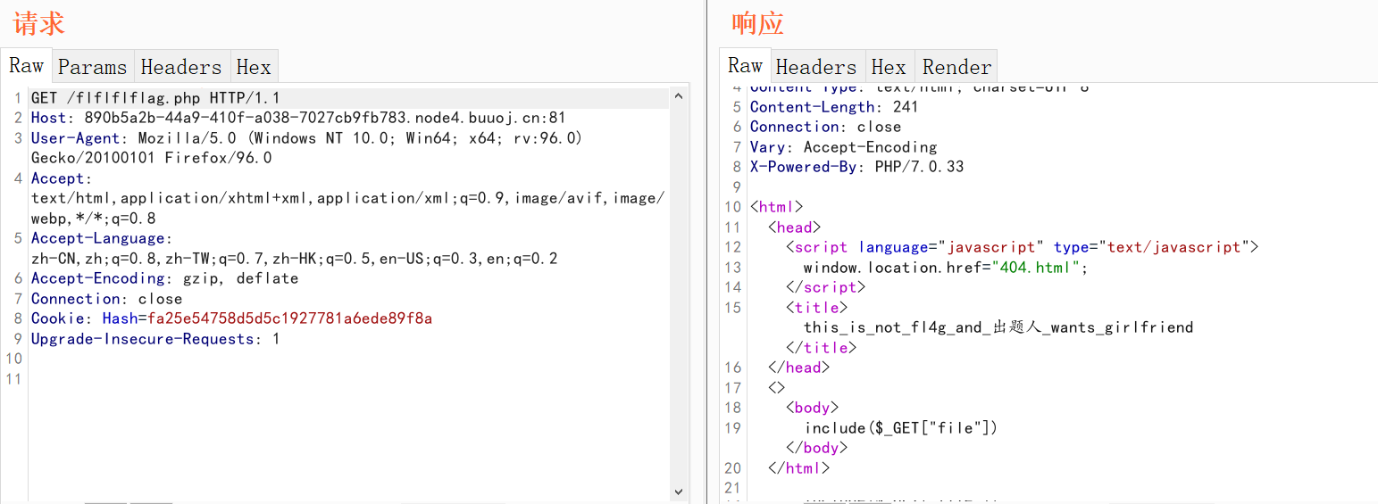Image resolution: width=1378 pixels, height=504 pixels.
Task: Click the request scrollbar up arrow
Action: pyautogui.click(x=679, y=96)
